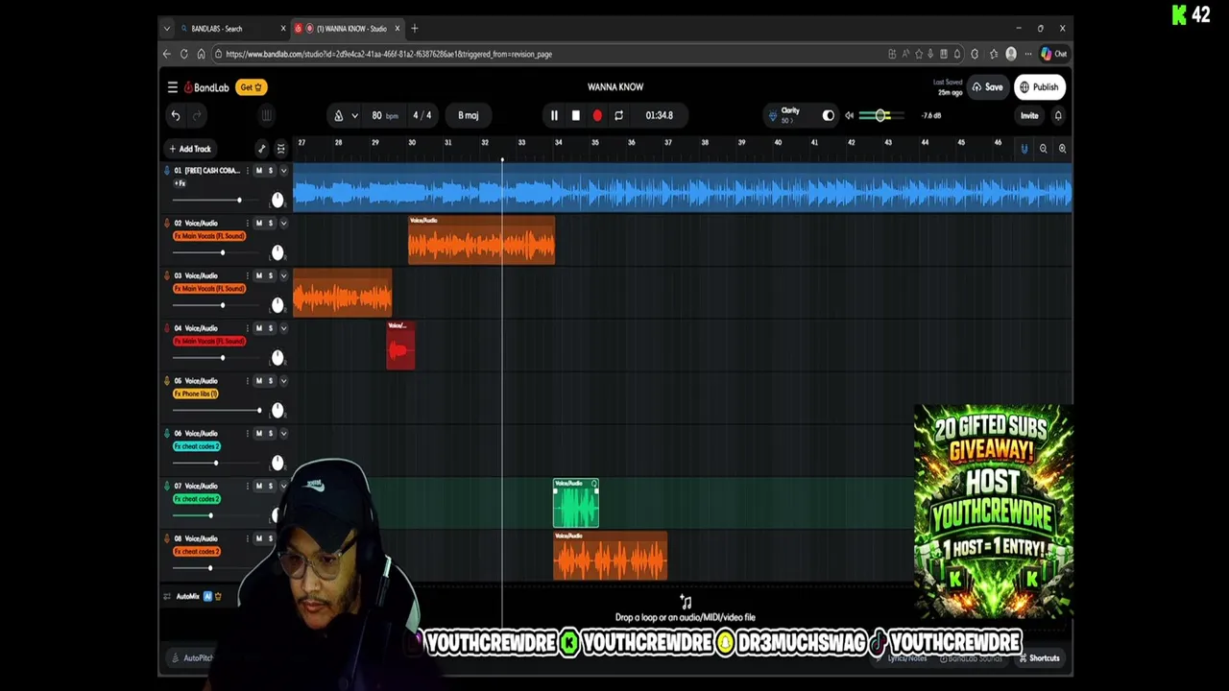
Task: Click the microphone icon of track 02
Action: 167,223
